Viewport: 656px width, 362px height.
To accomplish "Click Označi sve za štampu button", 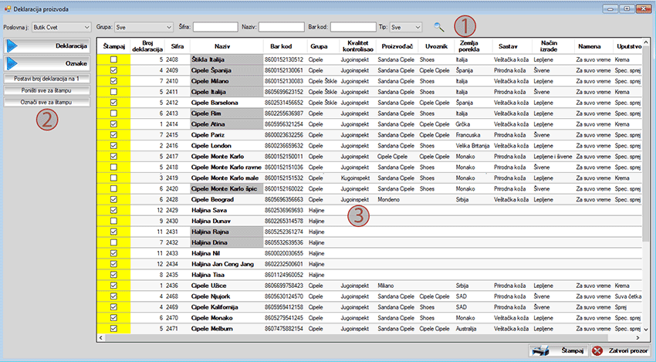I will click(x=46, y=102).
